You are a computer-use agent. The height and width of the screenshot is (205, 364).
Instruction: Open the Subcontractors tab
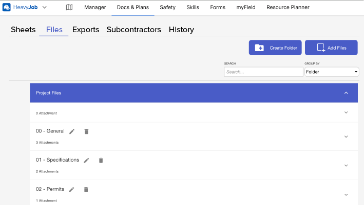[x=133, y=30]
